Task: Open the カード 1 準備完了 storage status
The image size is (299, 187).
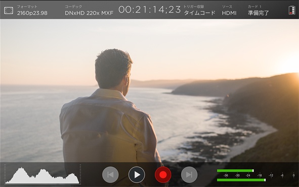Action: click(259, 10)
